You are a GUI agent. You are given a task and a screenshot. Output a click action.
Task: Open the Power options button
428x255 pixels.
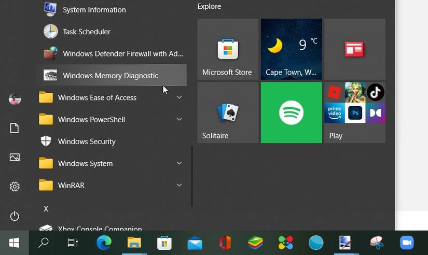click(15, 216)
